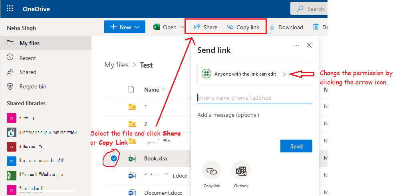Click the Test breadcrumb

tap(146, 65)
